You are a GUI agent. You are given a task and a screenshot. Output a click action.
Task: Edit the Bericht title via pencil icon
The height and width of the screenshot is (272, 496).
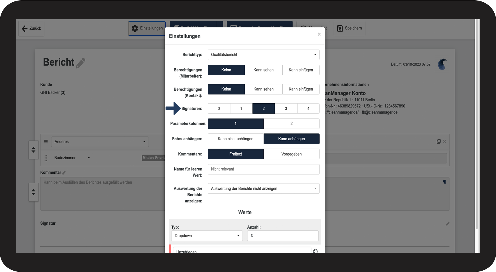click(x=81, y=63)
